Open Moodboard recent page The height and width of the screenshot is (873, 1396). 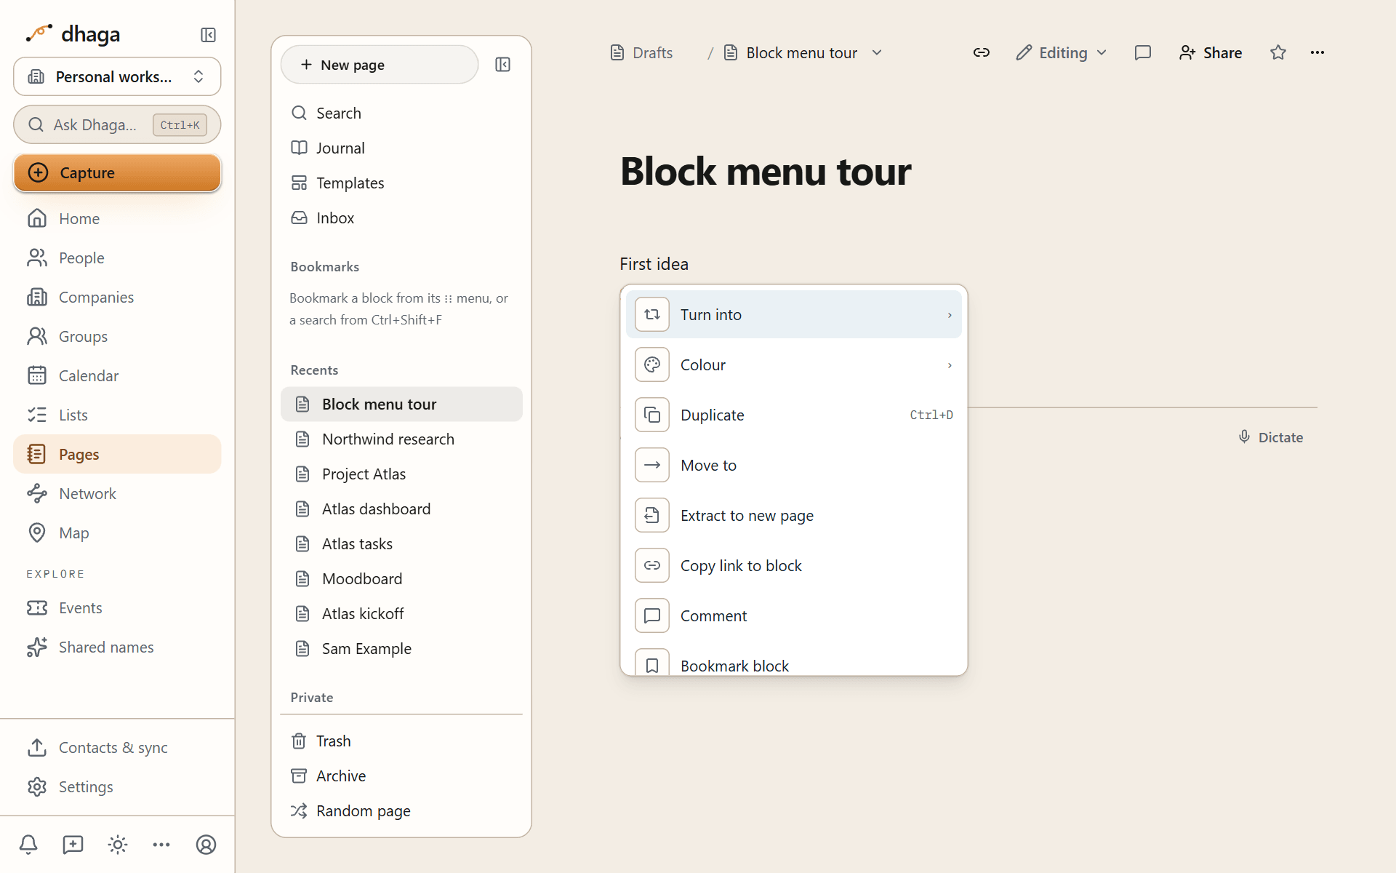[x=401, y=578]
